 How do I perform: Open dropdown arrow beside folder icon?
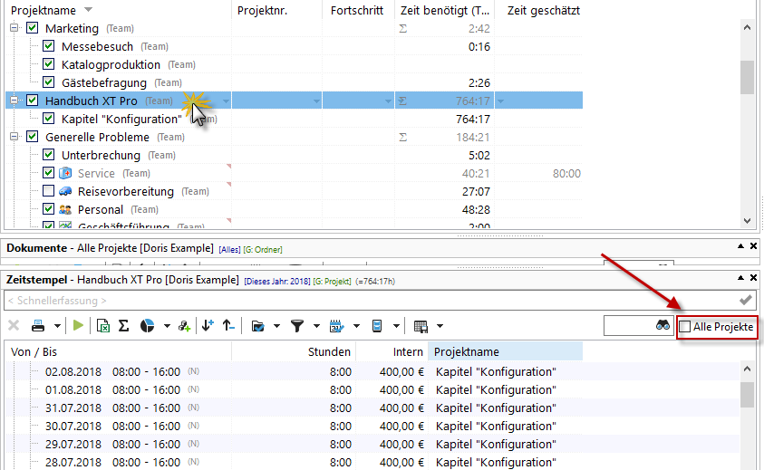[276, 326]
